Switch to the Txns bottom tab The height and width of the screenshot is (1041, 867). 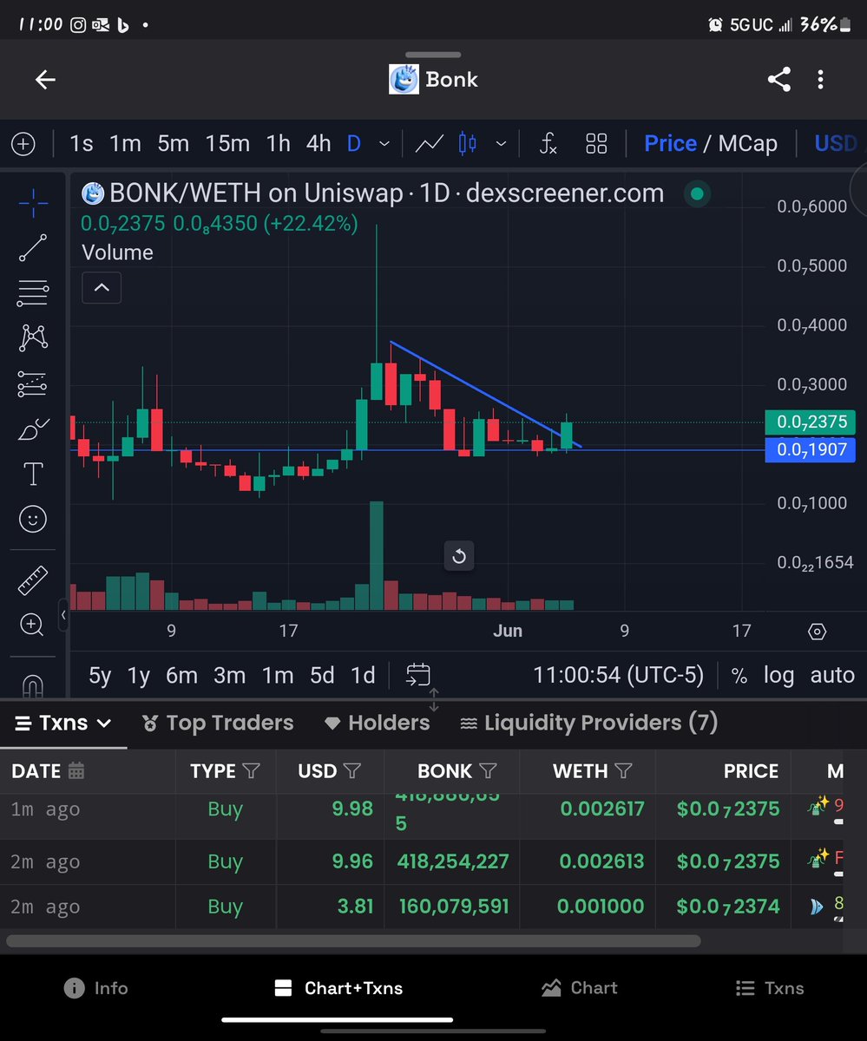[770, 988]
